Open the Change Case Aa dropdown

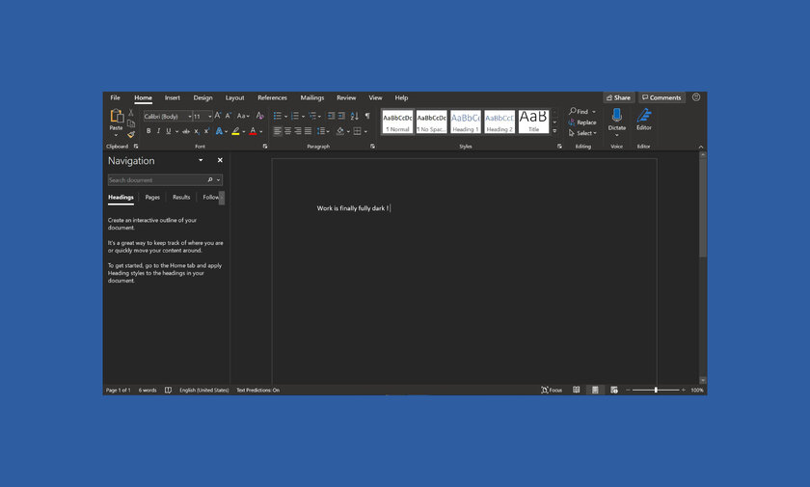pos(243,116)
